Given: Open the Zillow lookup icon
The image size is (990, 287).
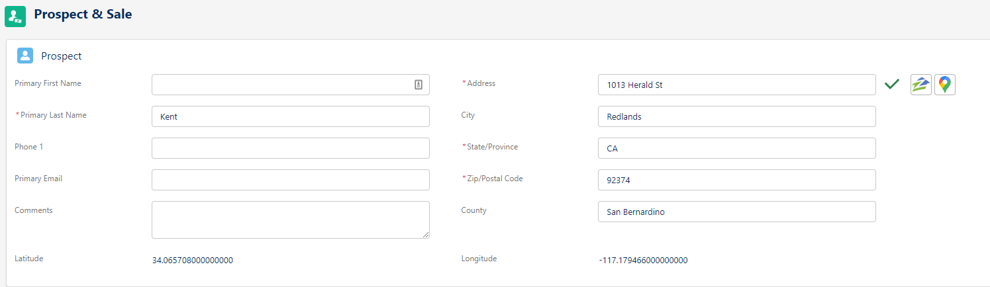Looking at the screenshot, I should pyautogui.click(x=921, y=85).
